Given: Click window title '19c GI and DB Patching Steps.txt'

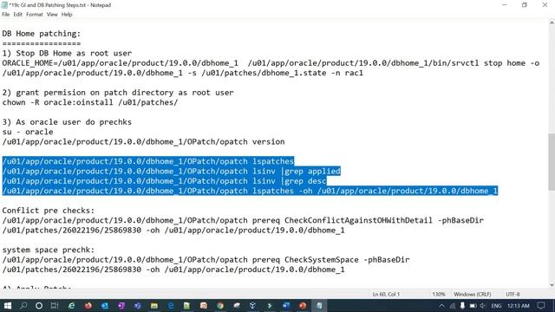Looking at the screenshot, I should coord(48,5).
